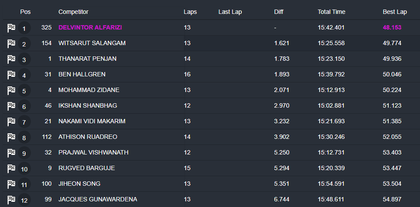Sort by the Competitor column header
This screenshot has width=420, height=207.
(73, 12)
